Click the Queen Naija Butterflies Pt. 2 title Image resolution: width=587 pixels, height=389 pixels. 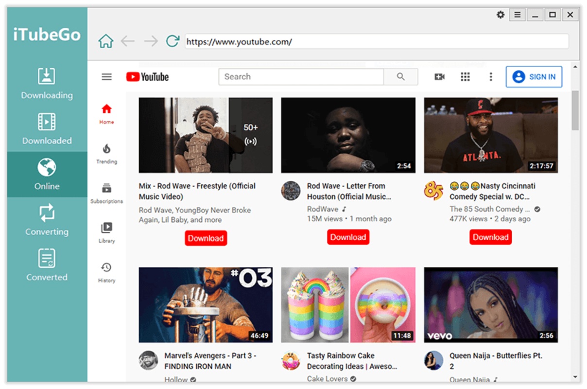point(496,361)
